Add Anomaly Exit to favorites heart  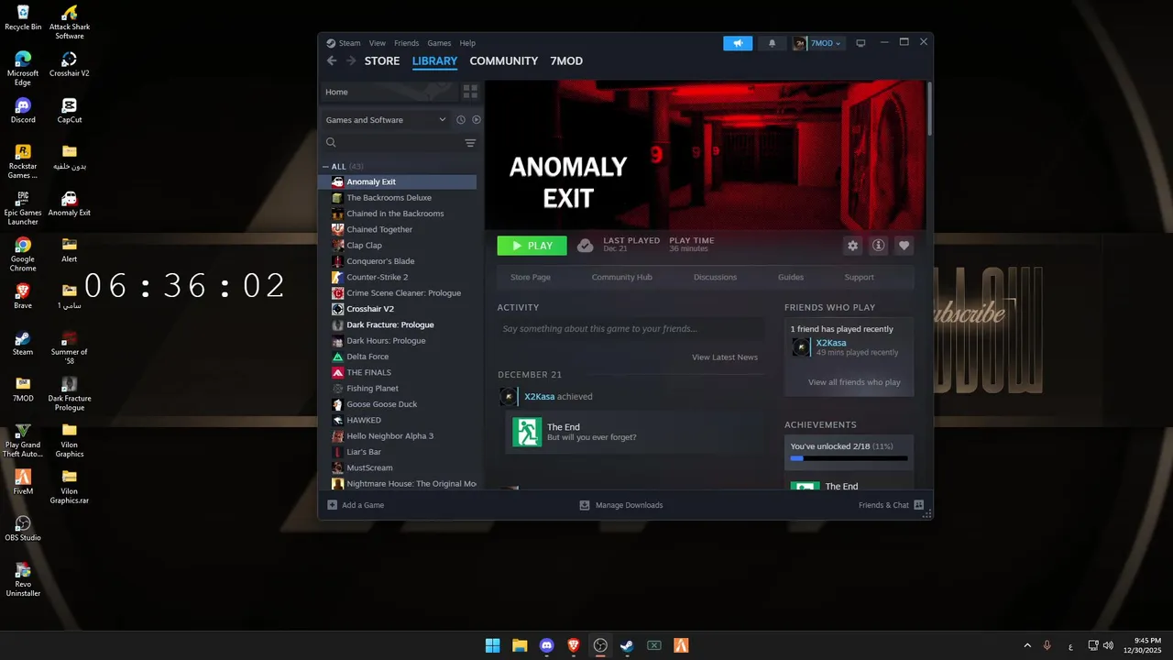click(x=904, y=246)
